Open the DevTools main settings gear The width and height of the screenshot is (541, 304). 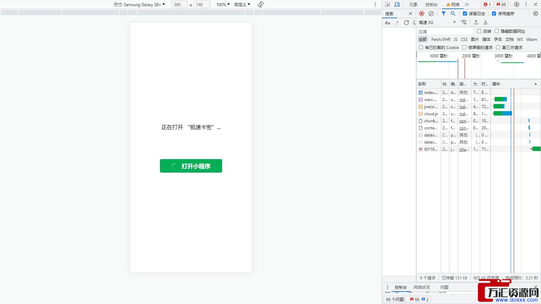516,4
